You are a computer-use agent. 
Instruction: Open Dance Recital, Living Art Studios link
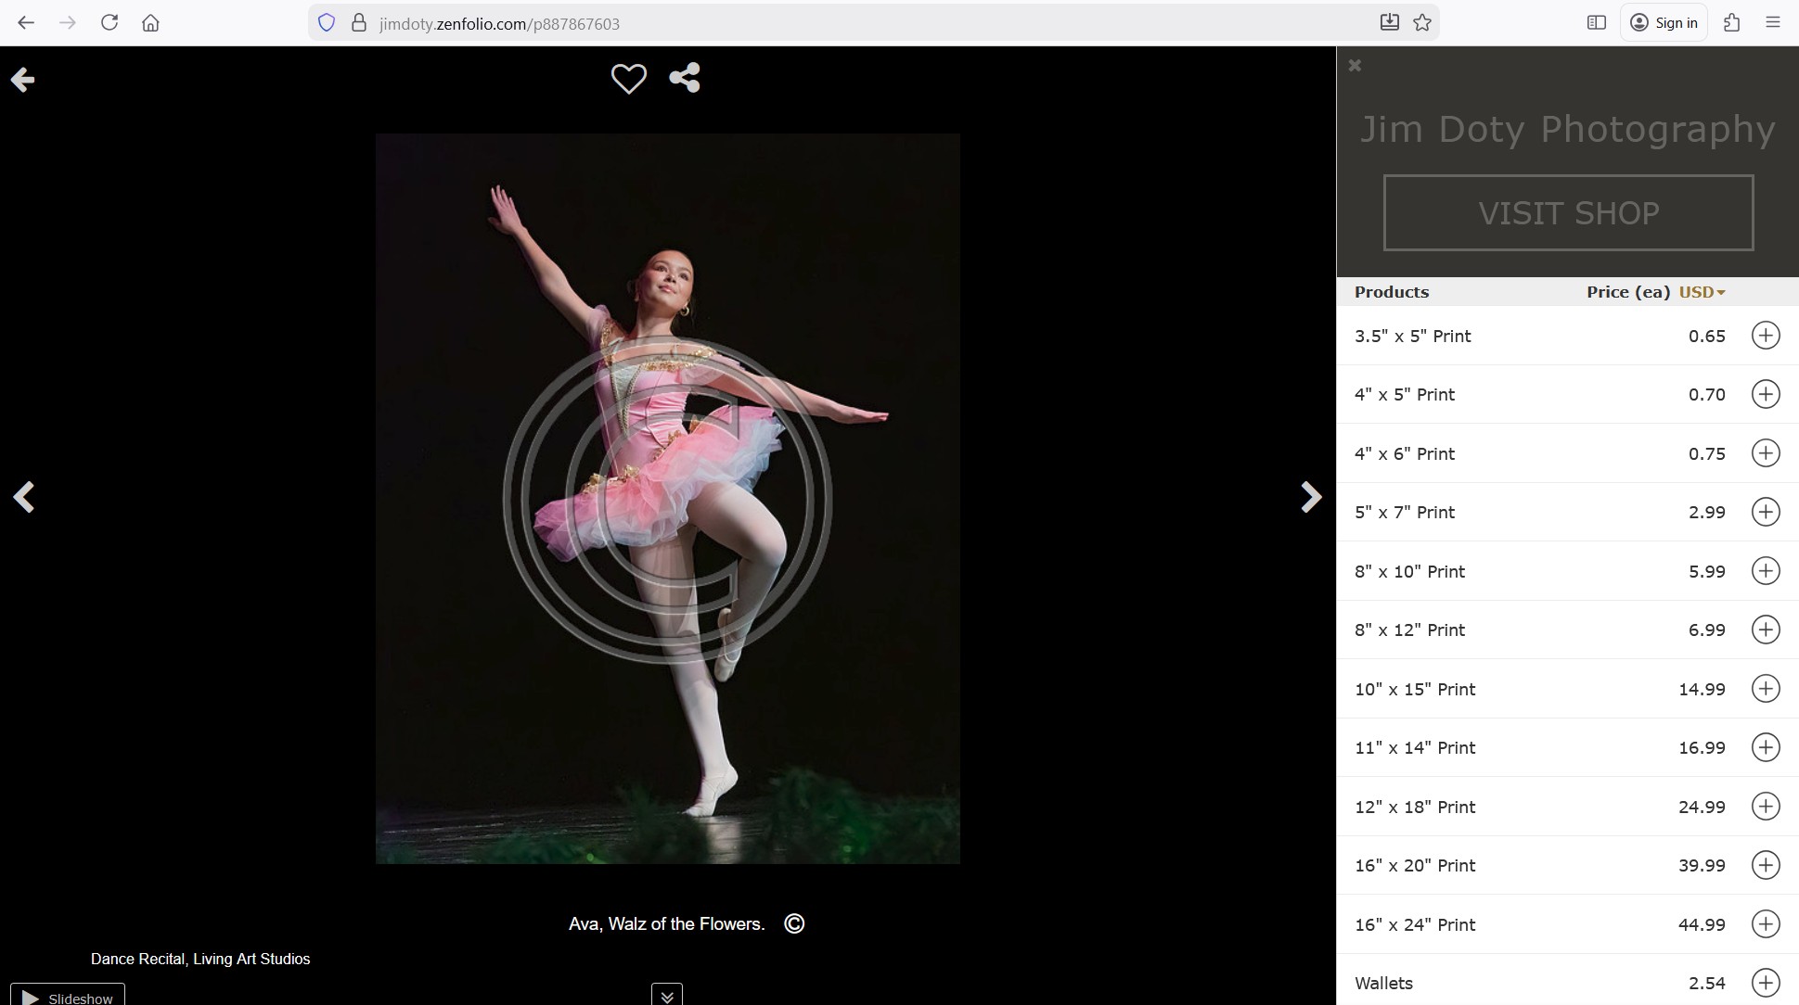tap(200, 959)
